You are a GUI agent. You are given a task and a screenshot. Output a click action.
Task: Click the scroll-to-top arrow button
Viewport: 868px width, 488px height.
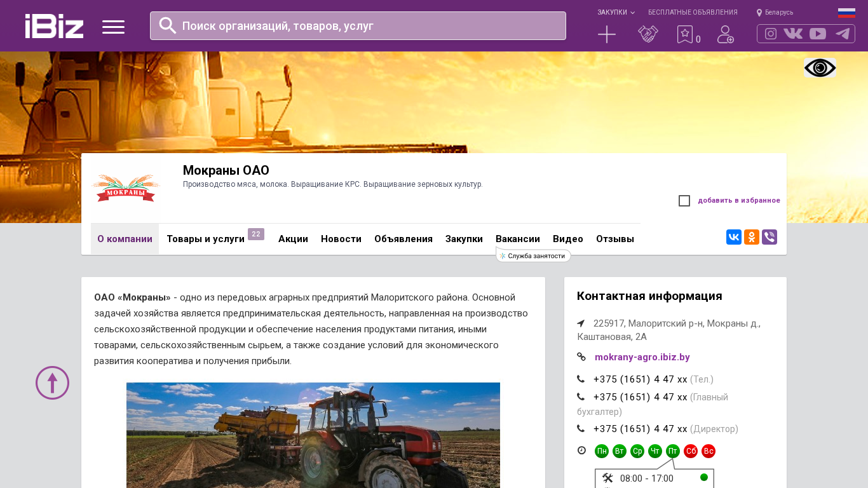[52, 383]
